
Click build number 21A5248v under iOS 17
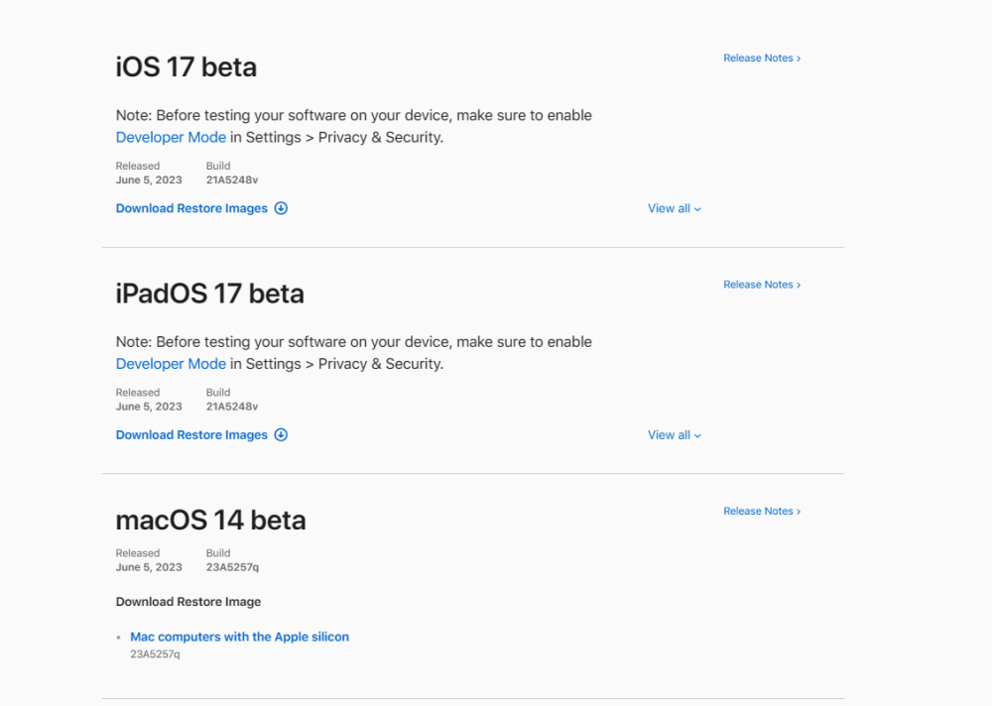(x=231, y=180)
